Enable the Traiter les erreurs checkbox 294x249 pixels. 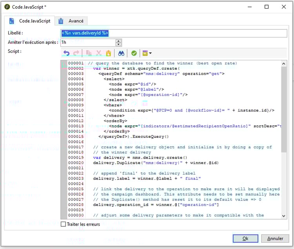click(64, 224)
